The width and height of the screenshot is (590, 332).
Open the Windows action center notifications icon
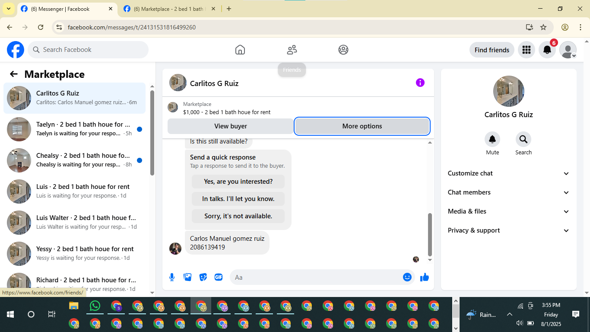tap(575, 314)
